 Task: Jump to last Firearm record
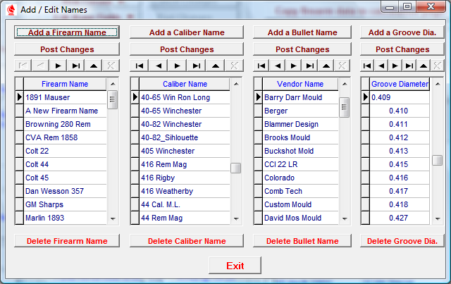75,66
